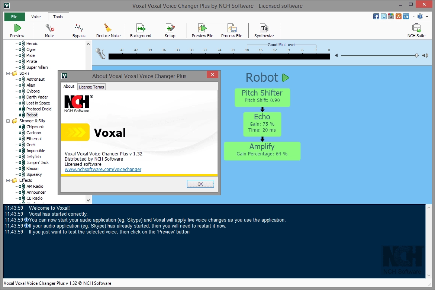Open the NCH Suite icon
This screenshot has height=290, width=435.
click(416, 28)
